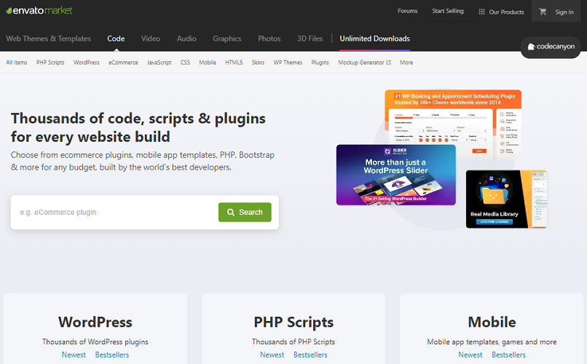Open the Real Media Library banner
The height and width of the screenshot is (364, 587).
[x=506, y=199]
